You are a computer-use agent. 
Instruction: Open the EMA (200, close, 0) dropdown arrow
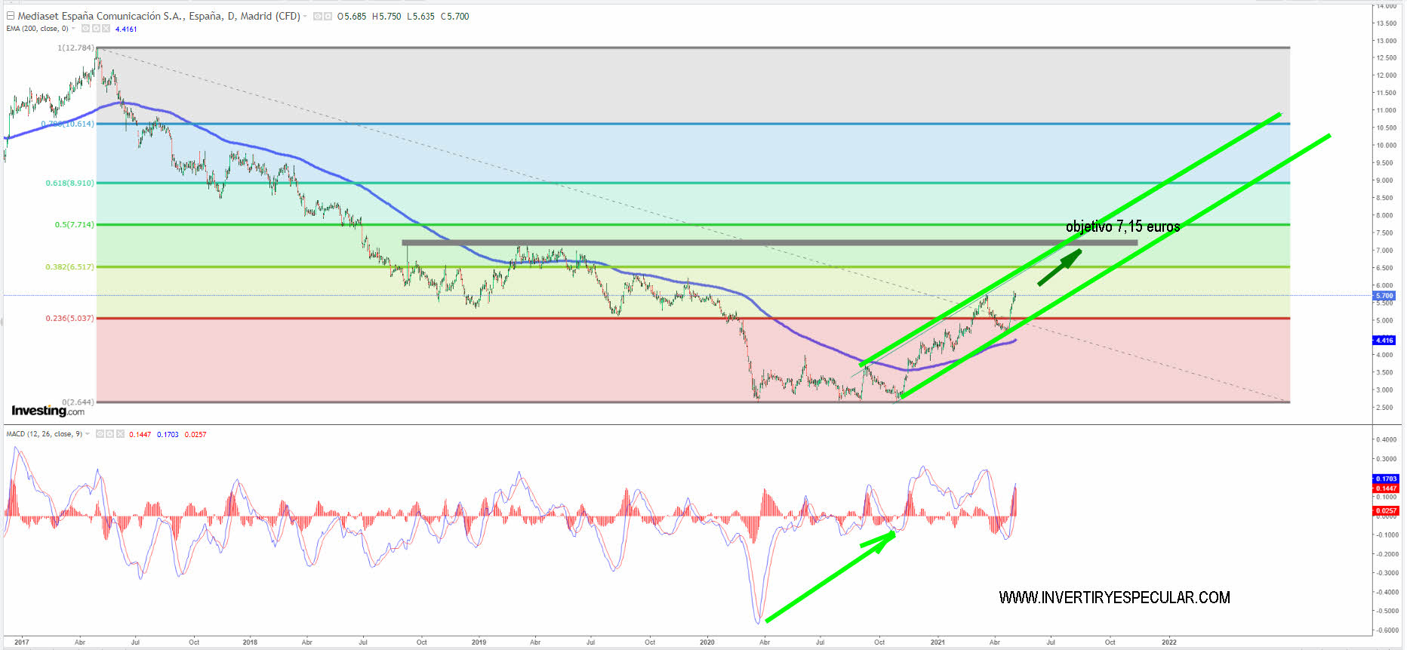pyautogui.click(x=75, y=29)
